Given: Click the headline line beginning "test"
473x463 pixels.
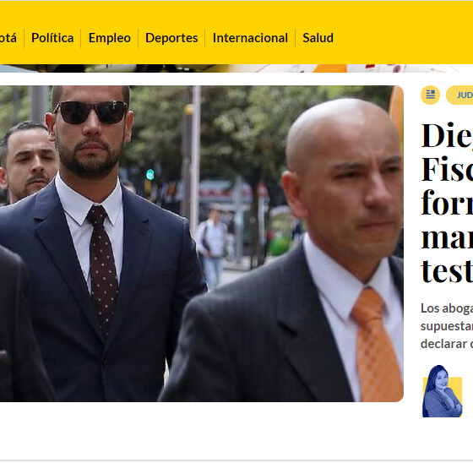Looking at the screenshot, I should [x=447, y=270].
